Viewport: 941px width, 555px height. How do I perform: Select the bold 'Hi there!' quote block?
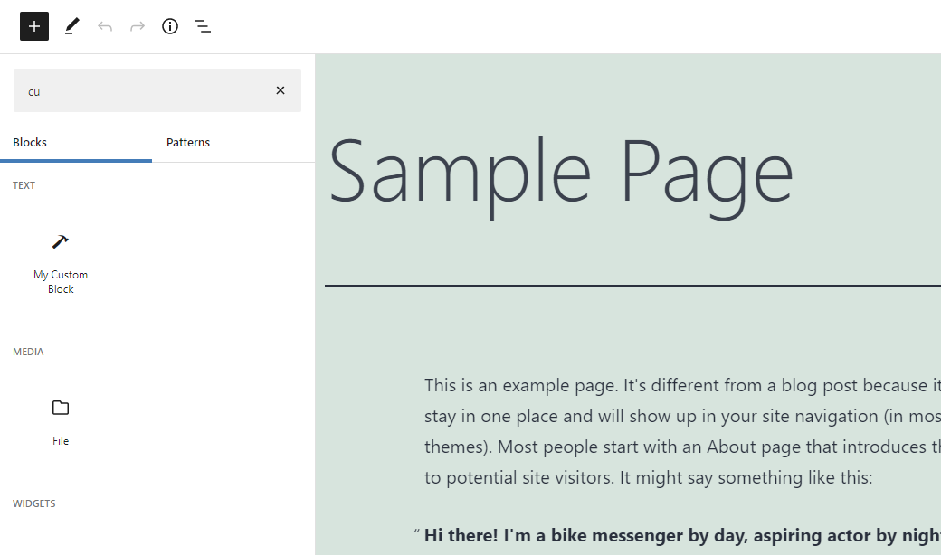pos(682,535)
